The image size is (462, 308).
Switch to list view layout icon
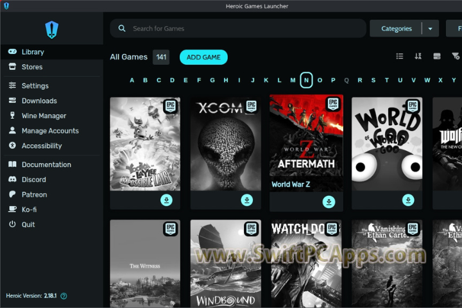400,56
